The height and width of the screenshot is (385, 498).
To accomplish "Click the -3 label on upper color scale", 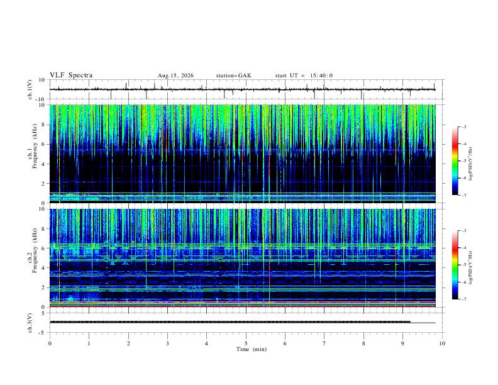I will click(463, 127).
